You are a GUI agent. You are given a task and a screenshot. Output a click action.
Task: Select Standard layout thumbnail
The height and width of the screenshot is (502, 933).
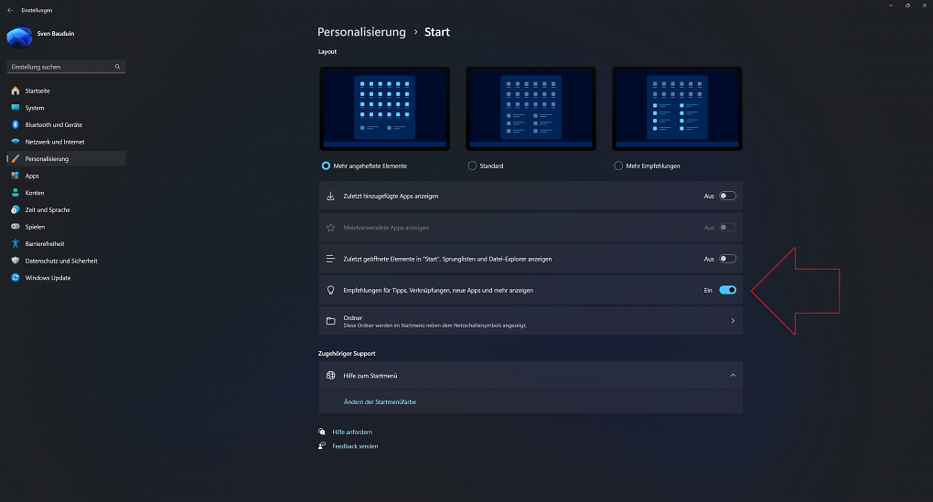(531, 109)
